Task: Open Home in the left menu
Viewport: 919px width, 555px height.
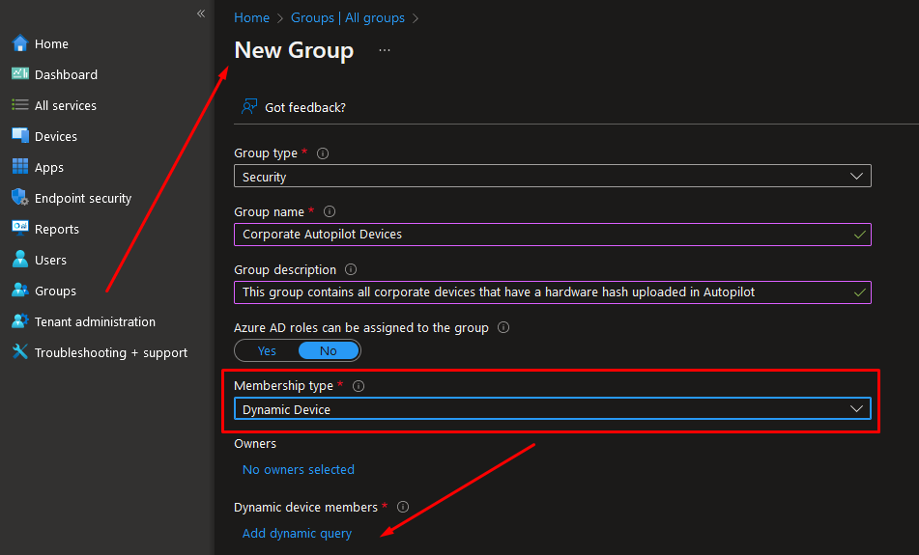Action: click(51, 43)
